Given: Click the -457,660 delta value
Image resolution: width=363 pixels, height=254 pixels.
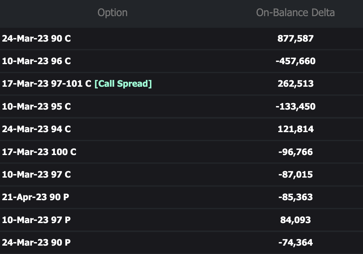Looking at the screenshot, I should click(295, 61).
